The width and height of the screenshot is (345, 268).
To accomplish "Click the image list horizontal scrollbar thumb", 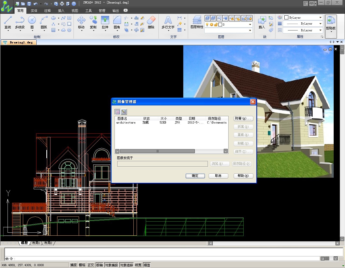I will click(157, 151).
